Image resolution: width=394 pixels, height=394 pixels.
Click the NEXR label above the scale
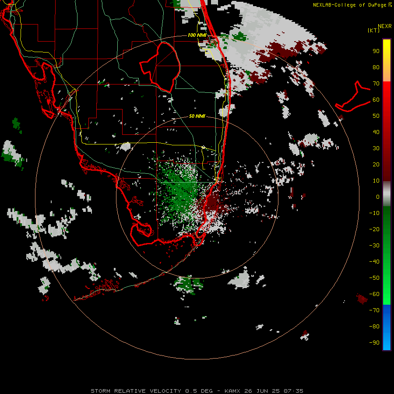[384, 26]
